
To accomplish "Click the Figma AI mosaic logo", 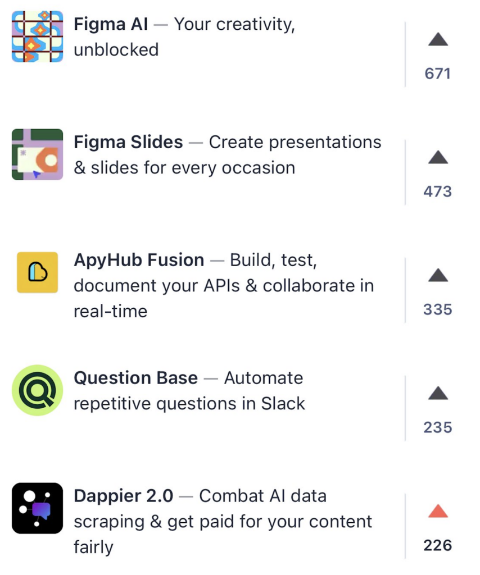I will click(x=36, y=36).
